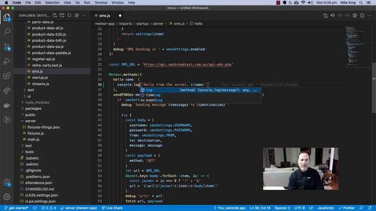Click startup in breadcrumb path
The width and height of the screenshot is (376, 211).
[142, 23]
